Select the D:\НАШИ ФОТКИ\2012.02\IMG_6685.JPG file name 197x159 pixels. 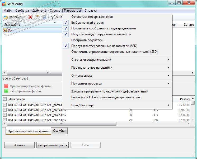pyautogui.click(x=37, y=110)
